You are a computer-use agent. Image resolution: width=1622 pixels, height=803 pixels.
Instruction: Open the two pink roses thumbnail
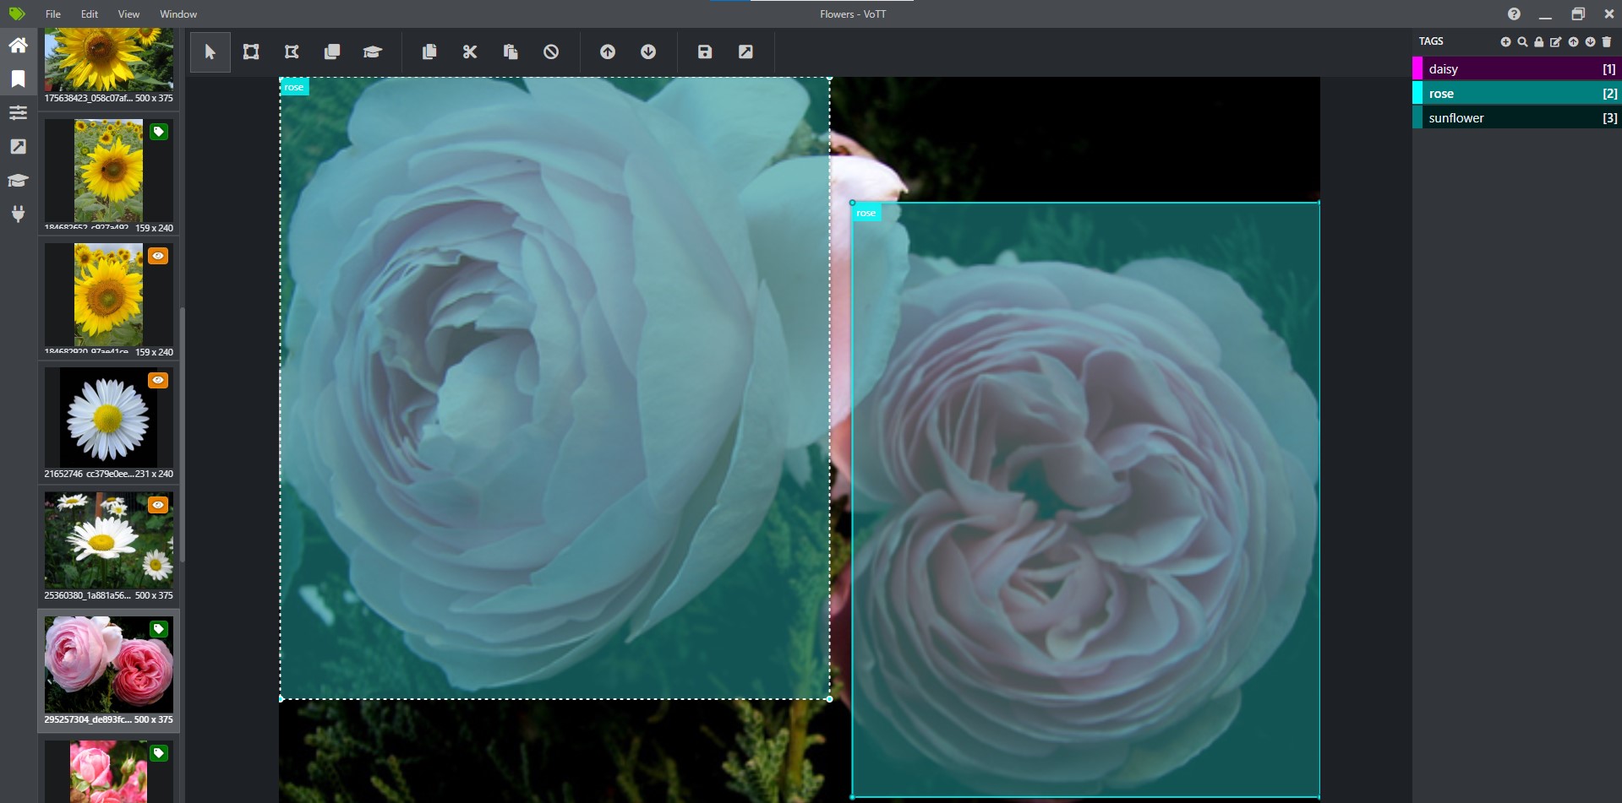point(108,665)
